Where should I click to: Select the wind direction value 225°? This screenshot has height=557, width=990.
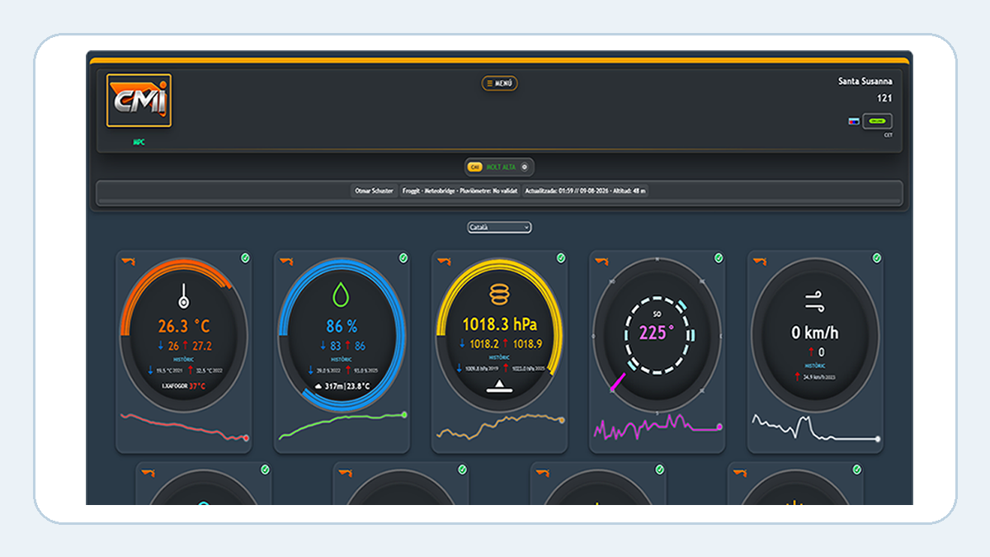click(657, 333)
